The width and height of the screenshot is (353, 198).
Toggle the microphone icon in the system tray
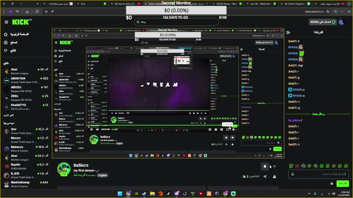[x=315, y=194]
